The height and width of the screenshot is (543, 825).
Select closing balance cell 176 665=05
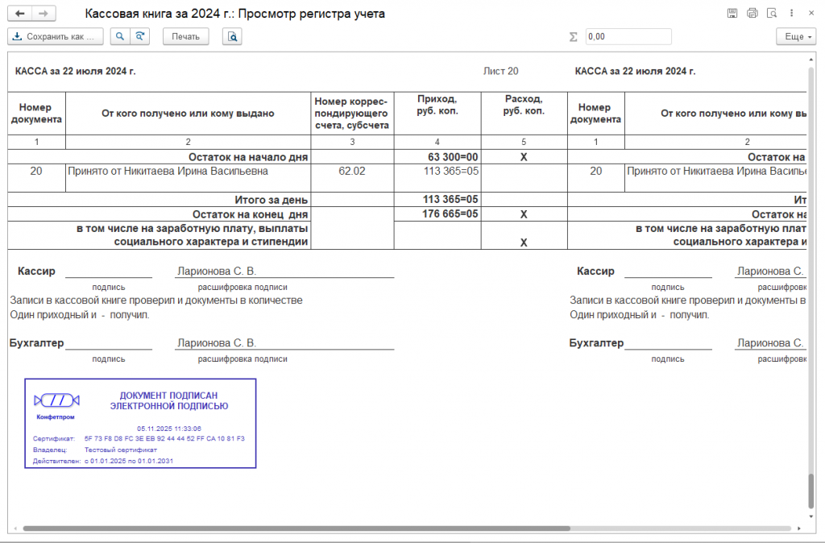(437, 214)
